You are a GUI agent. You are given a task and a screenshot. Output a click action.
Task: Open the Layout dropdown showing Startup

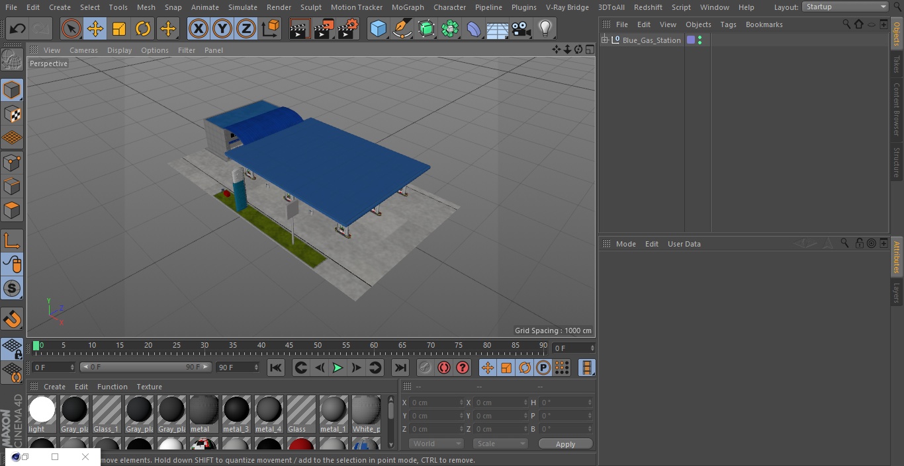click(845, 7)
